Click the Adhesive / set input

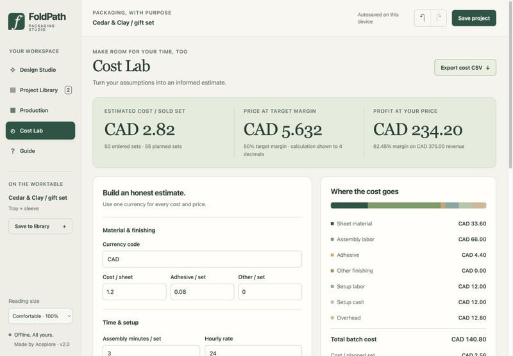pos(202,292)
